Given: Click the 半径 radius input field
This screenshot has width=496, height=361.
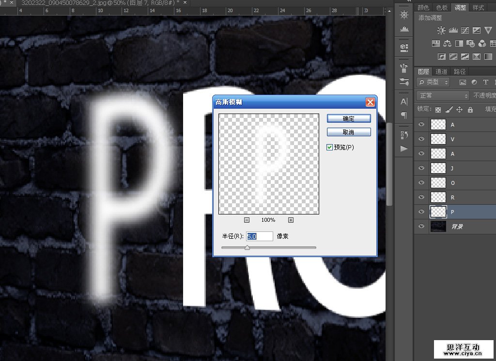Looking at the screenshot, I should point(260,236).
